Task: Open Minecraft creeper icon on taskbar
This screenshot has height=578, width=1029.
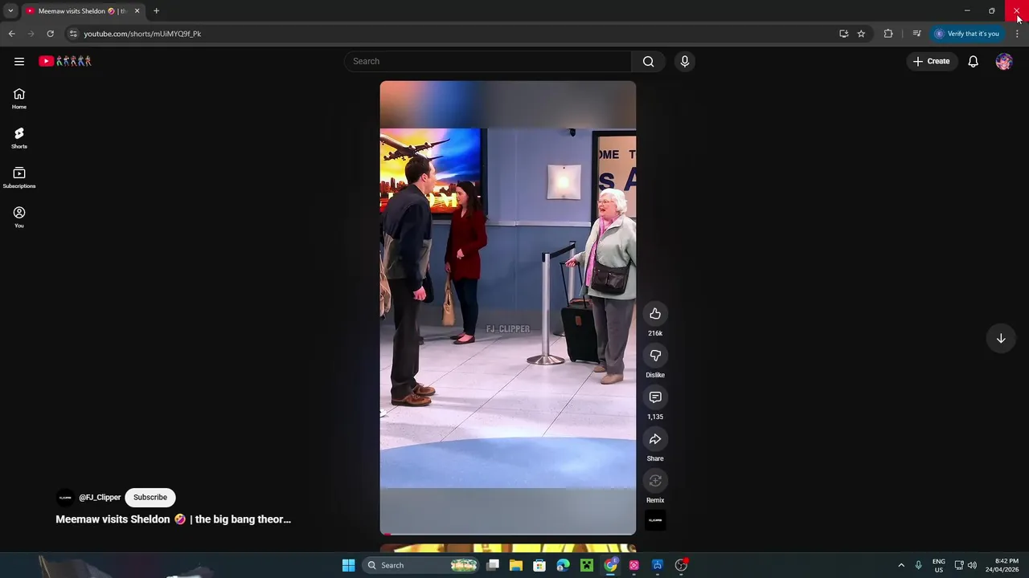Action: (x=587, y=565)
